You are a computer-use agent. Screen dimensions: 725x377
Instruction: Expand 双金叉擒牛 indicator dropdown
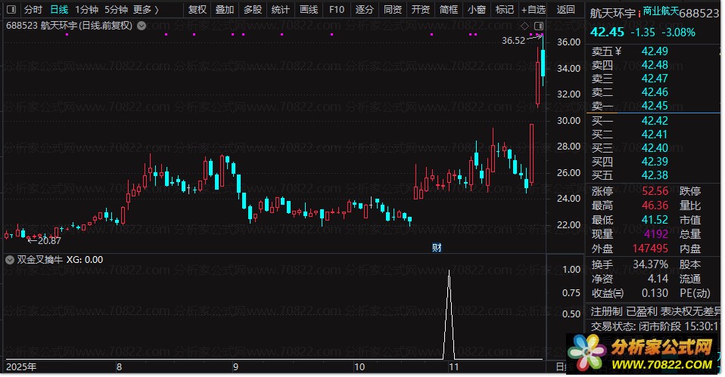pyautogui.click(x=10, y=260)
